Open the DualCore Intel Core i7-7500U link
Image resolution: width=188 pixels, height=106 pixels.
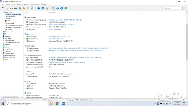coord(66,20)
